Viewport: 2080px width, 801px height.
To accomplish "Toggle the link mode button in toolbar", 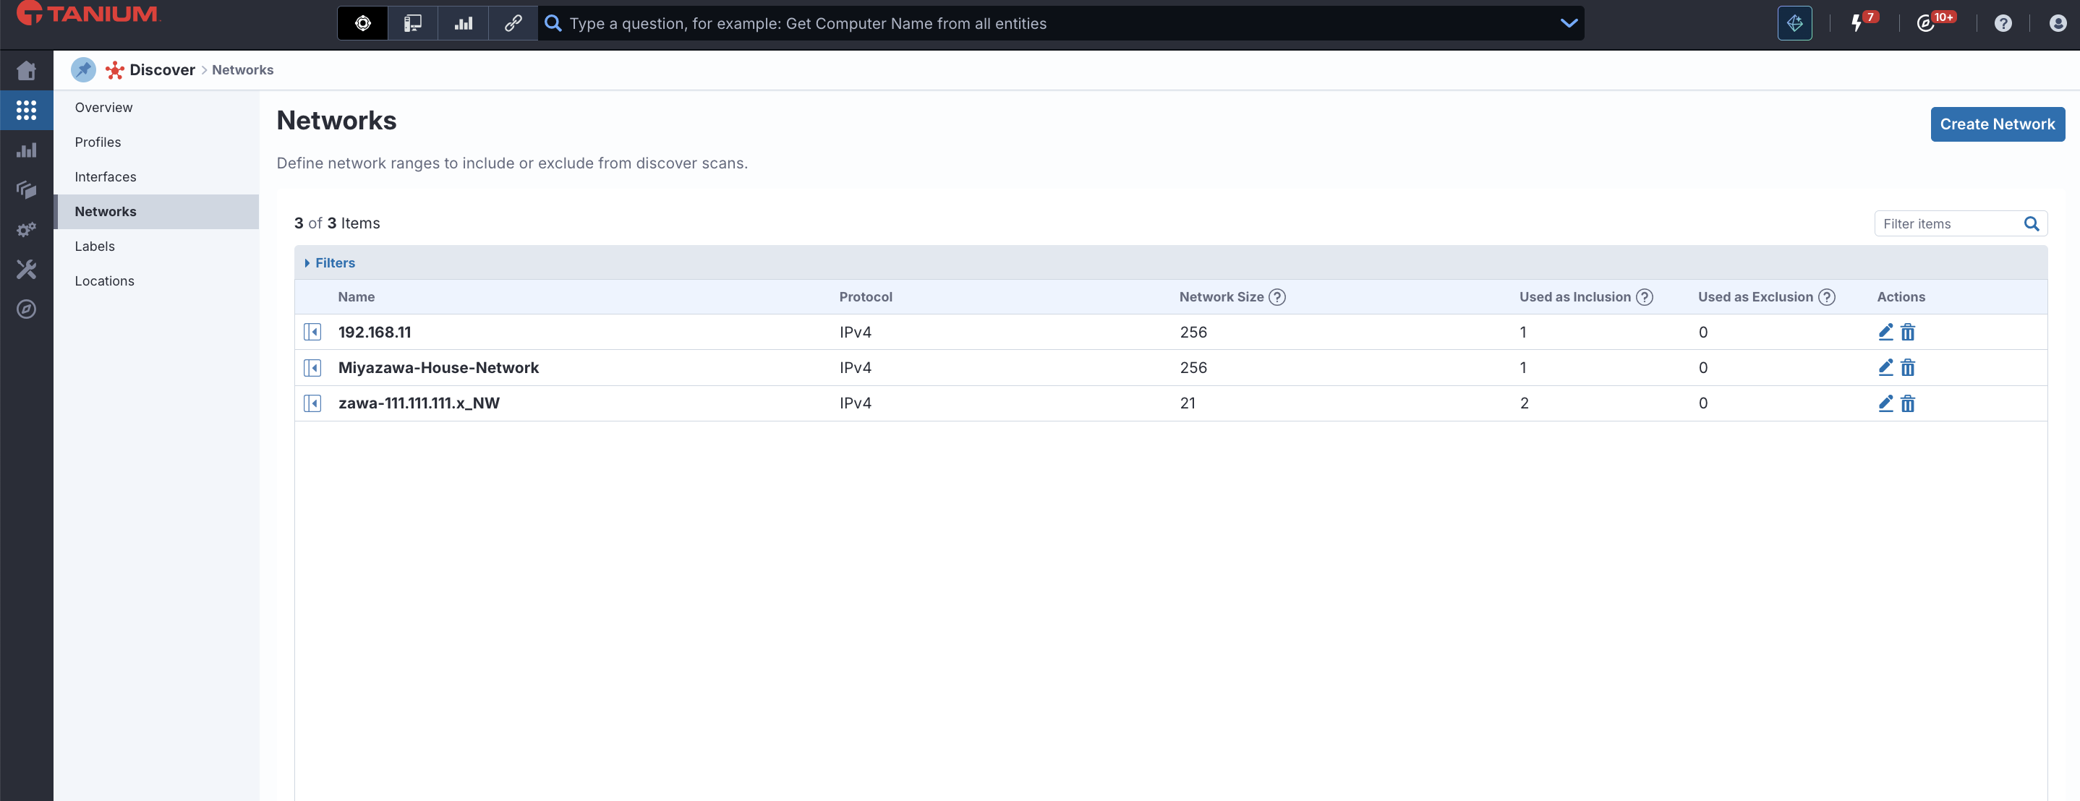I will pyautogui.click(x=513, y=23).
